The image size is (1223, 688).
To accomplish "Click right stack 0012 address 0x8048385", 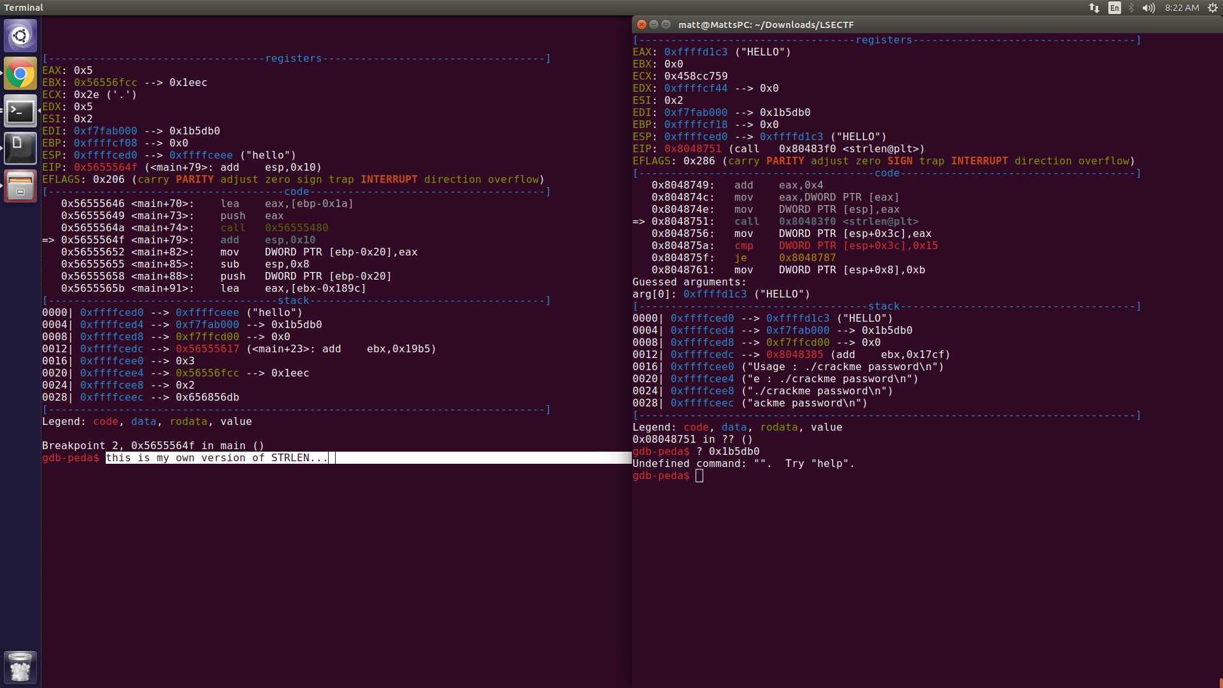I will point(795,355).
